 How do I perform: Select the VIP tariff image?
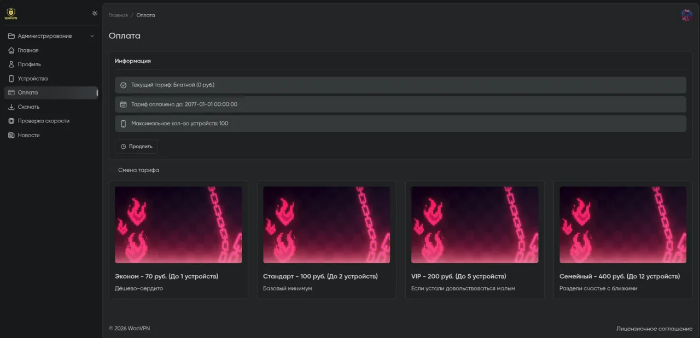pyautogui.click(x=475, y=225)
